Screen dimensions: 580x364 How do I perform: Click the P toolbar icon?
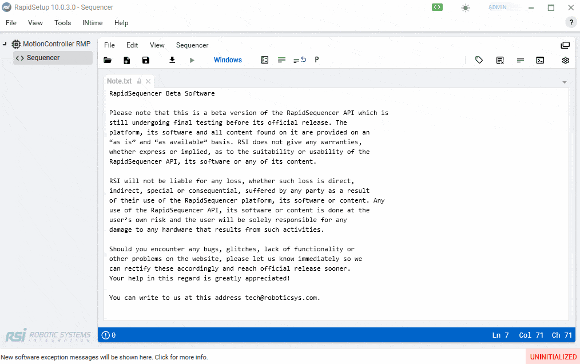(x=317, y=60)
